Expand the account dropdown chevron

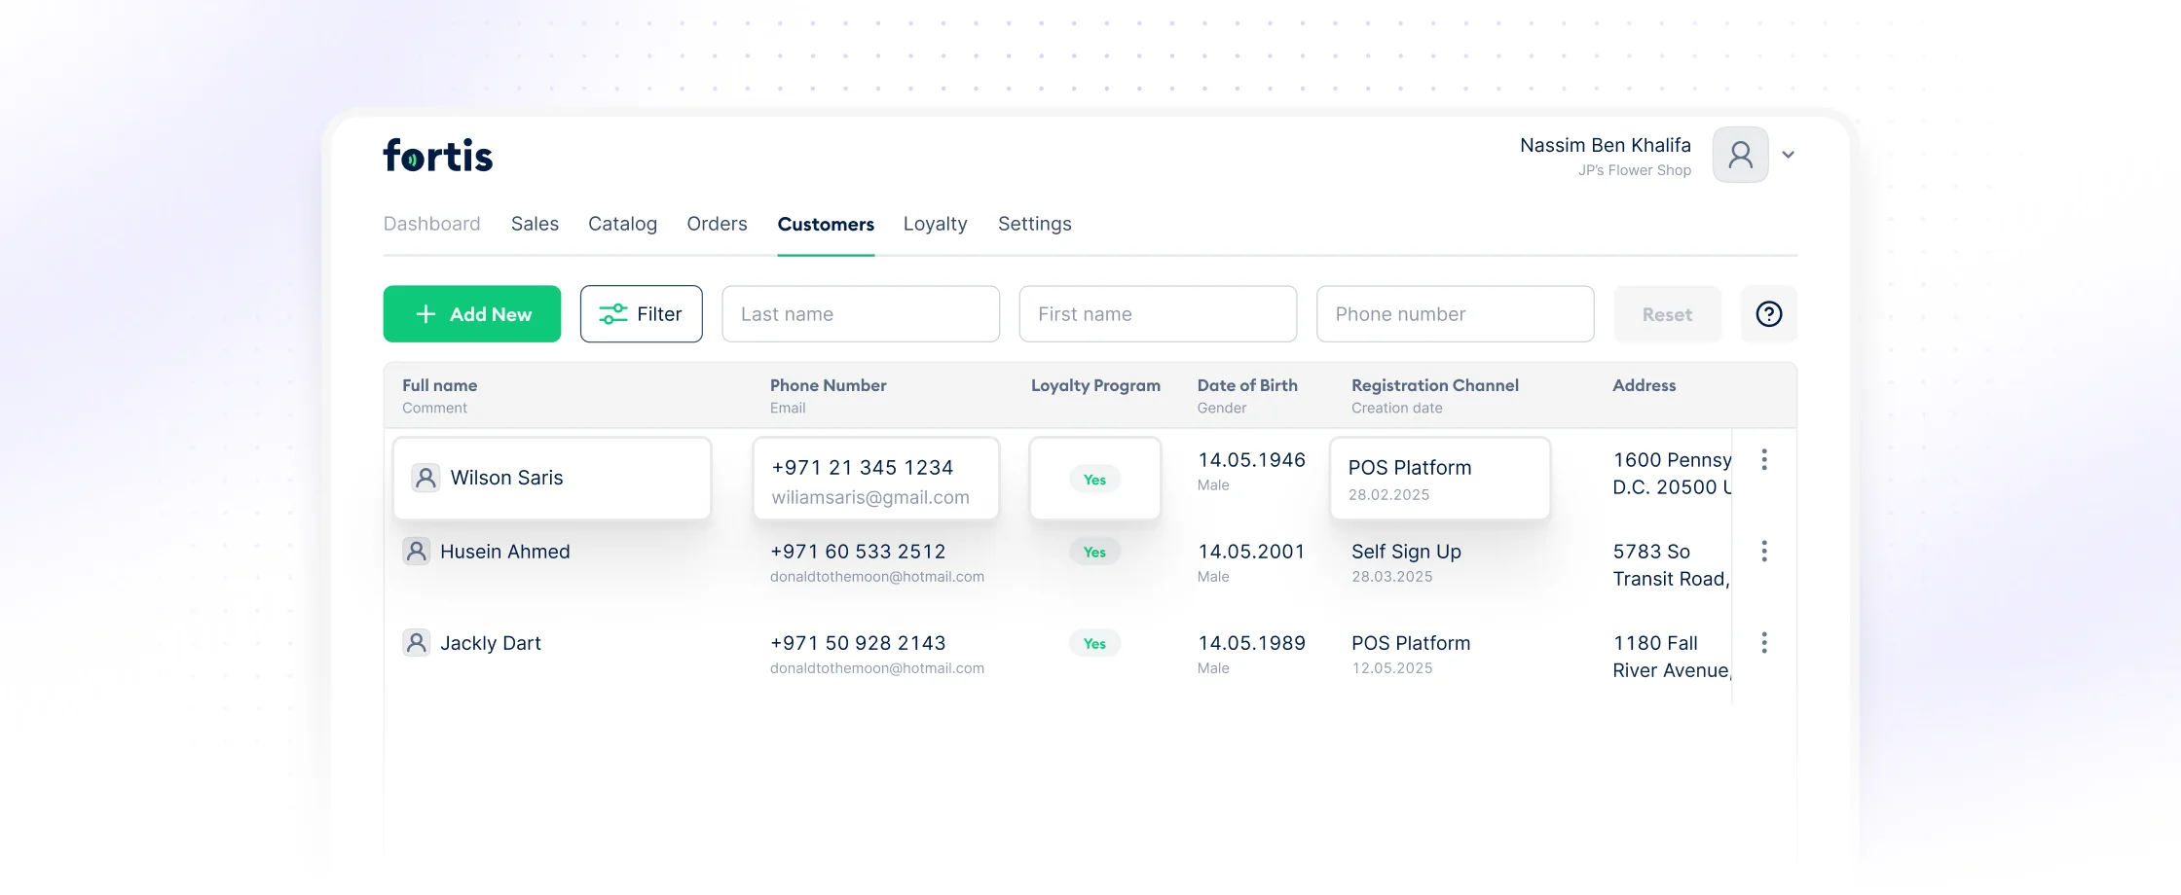1788,155
